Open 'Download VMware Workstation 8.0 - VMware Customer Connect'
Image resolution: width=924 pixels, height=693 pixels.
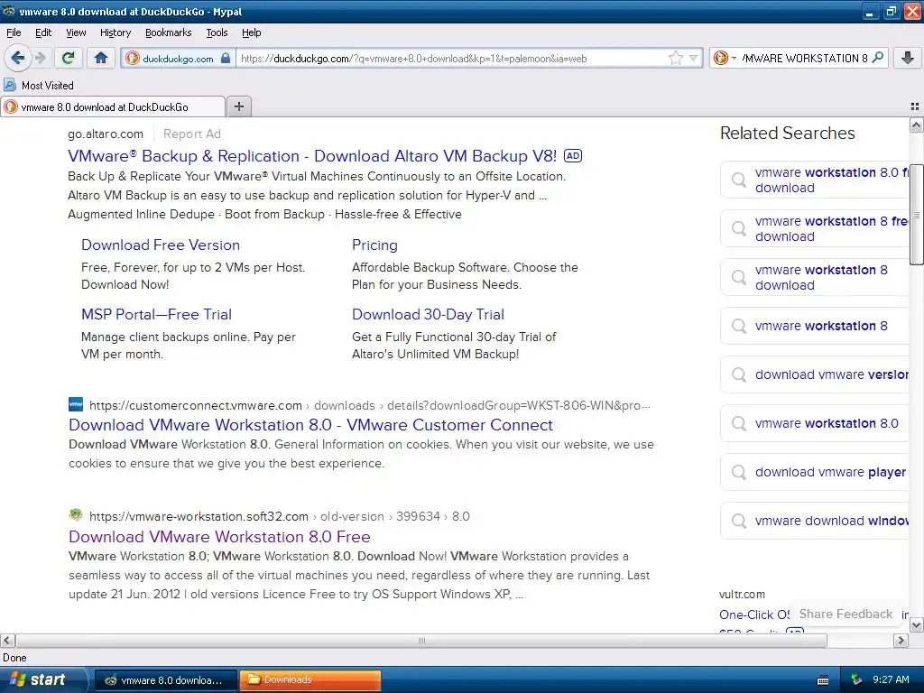tap(310, 425)
